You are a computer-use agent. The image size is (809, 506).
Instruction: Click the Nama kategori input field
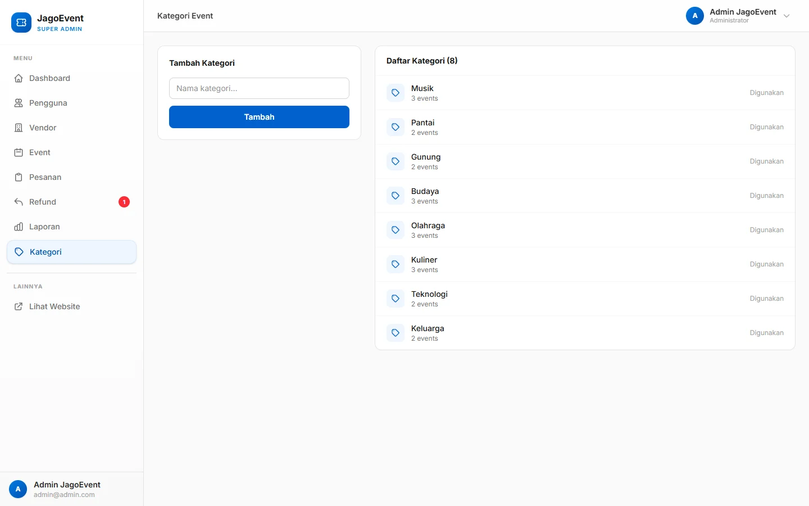coord(259,88)
